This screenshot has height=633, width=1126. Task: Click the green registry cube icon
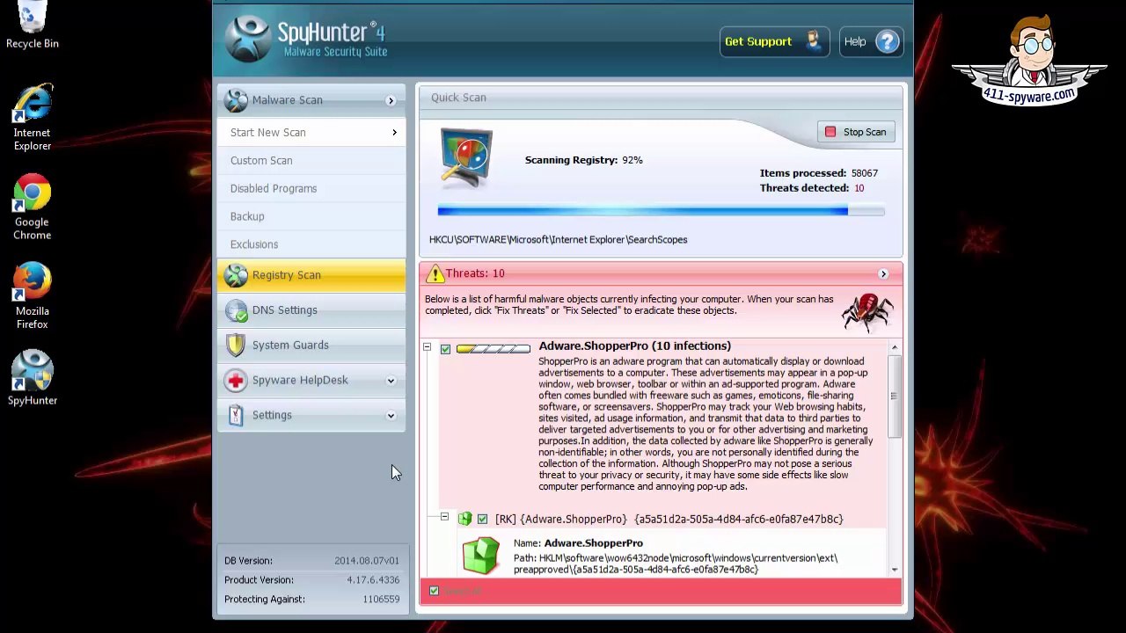click(480, 557)
